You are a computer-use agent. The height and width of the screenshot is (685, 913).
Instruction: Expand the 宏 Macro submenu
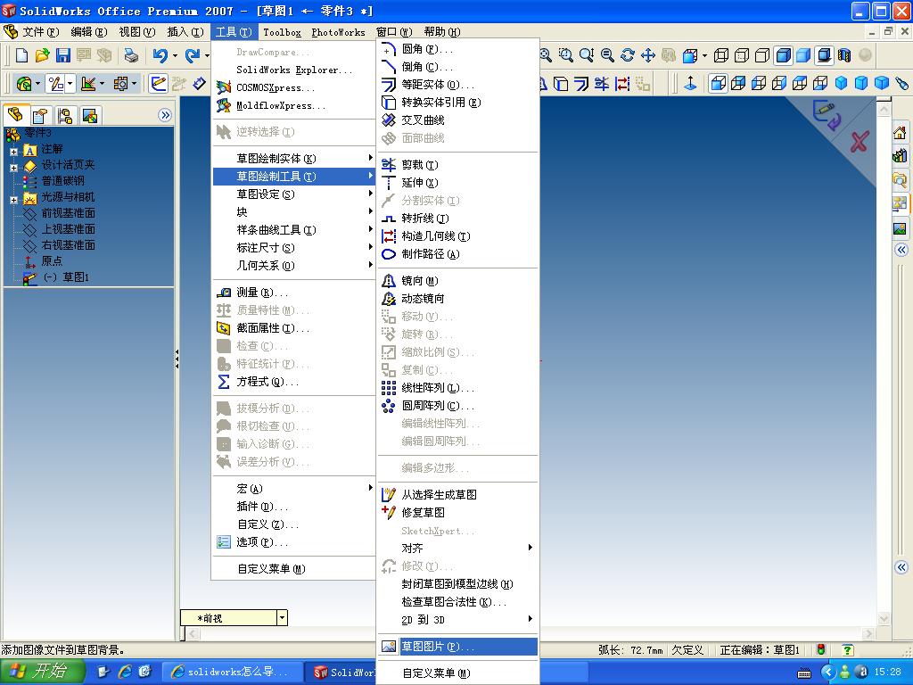[x=293, y=489]
